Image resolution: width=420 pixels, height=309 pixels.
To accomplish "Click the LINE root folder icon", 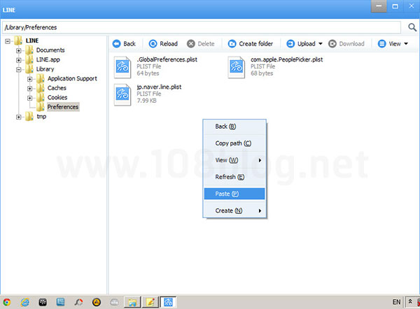I will [x=18, y=41].
